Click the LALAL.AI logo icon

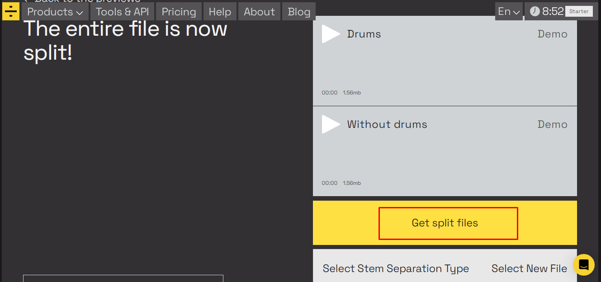click(11, 11)
